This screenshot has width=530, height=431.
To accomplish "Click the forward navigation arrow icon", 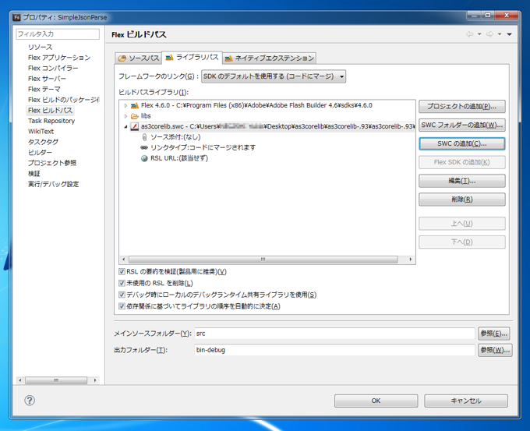I will pos(489,34).
